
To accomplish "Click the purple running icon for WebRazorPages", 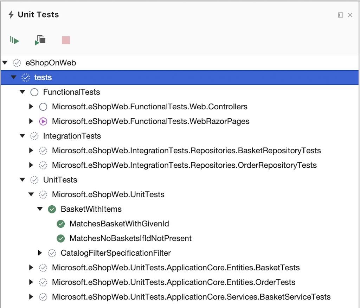I will tap(43, 121).
